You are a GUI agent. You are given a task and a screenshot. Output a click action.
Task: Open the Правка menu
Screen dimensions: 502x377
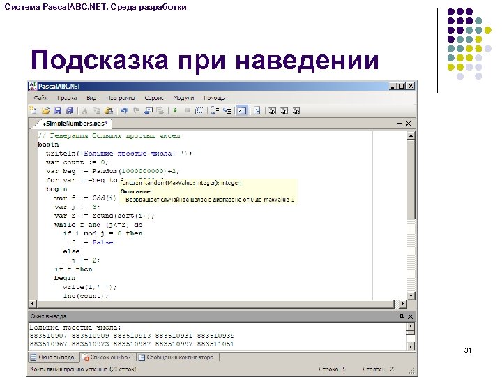67,98
